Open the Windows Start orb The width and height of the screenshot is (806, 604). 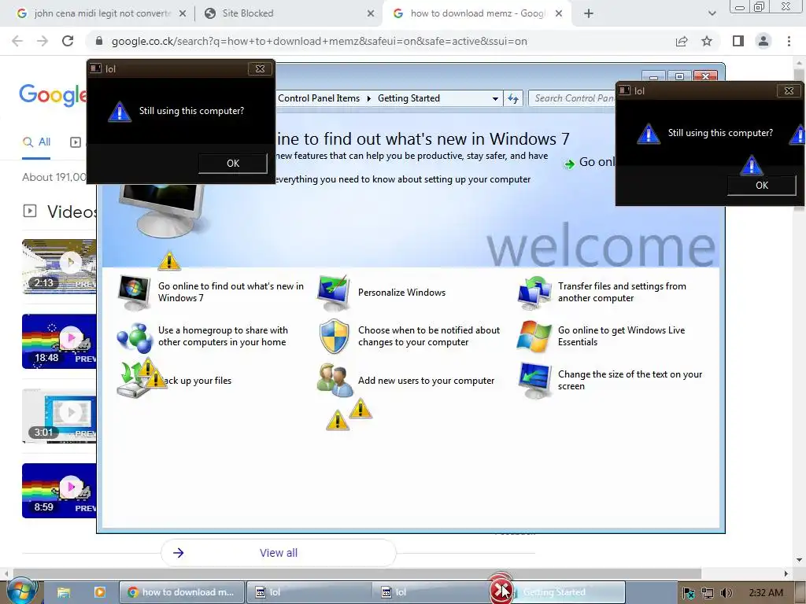[x=20, y=591]
